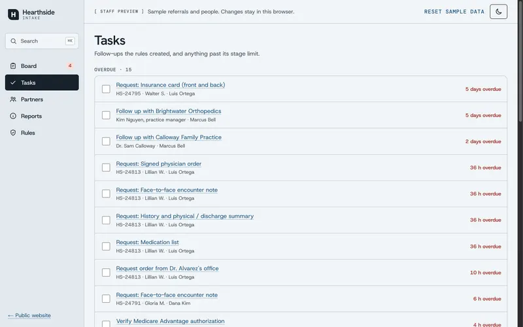Open Follow up with Calloway Family Practice

point(169,137)
